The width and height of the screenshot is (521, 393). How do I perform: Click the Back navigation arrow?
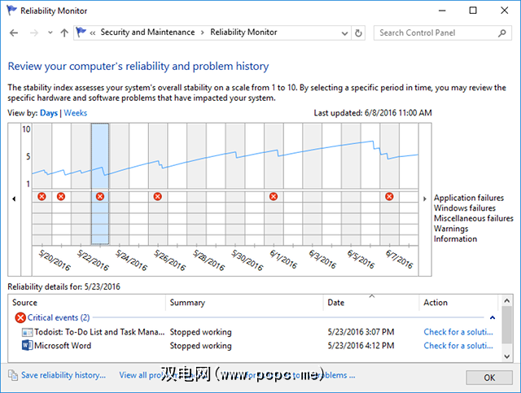pos(14,33)
